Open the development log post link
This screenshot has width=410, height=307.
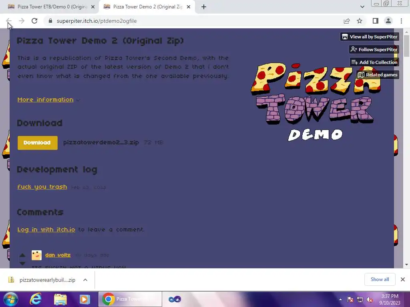tap(42, 187)
